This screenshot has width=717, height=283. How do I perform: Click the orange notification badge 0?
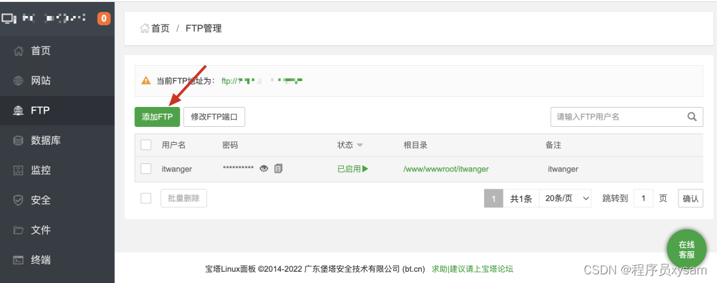point(104,19)
